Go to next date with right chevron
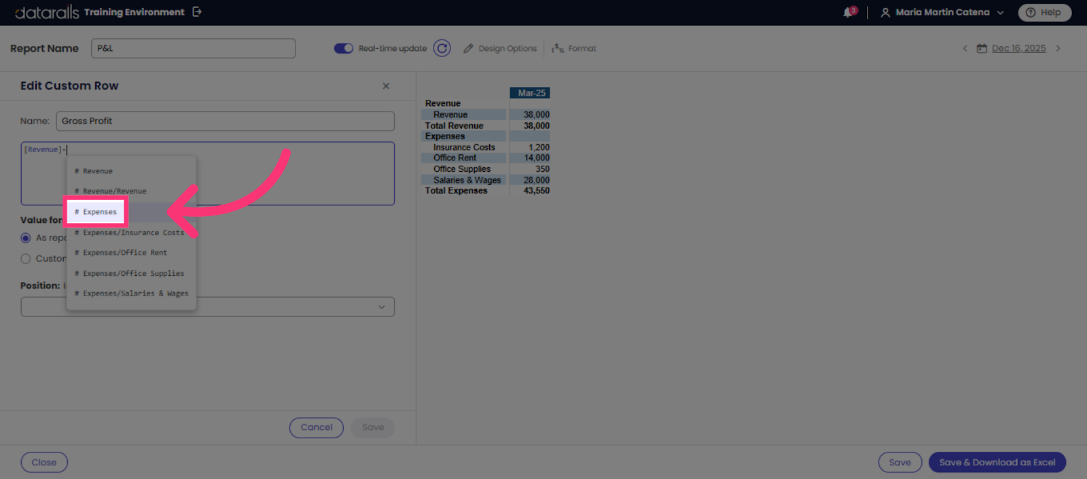Viewport: 1087px width, 479px height. (x=1058, y=48)
